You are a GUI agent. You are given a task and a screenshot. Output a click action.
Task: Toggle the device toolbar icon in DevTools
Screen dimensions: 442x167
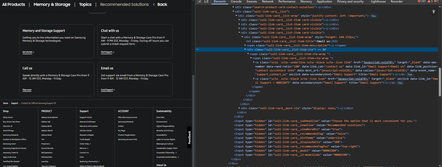[206, 2]
